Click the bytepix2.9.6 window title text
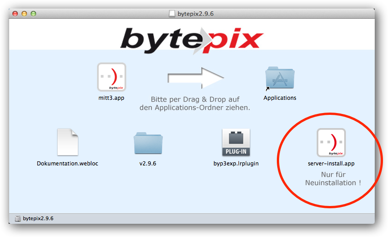This screenshot has height=237, width=388. click(195, 14)
